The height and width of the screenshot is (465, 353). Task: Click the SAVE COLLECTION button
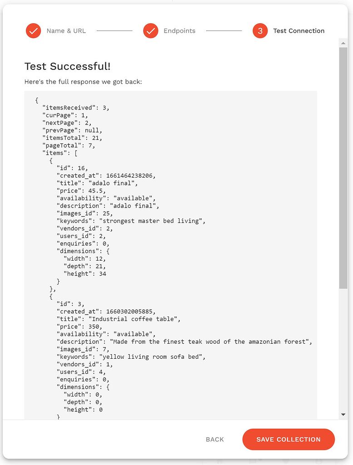coord(288,439)
